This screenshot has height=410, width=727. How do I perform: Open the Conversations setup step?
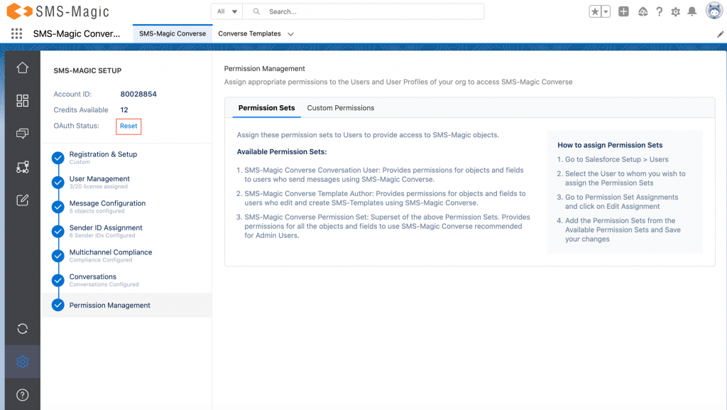coord(93,277)
